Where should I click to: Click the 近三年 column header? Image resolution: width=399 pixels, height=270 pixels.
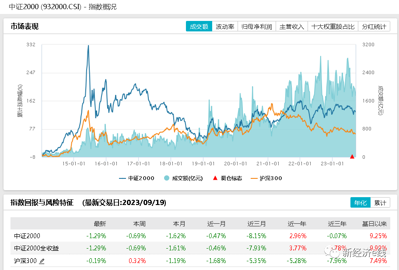pyautogui.click(x=337, y=224)
